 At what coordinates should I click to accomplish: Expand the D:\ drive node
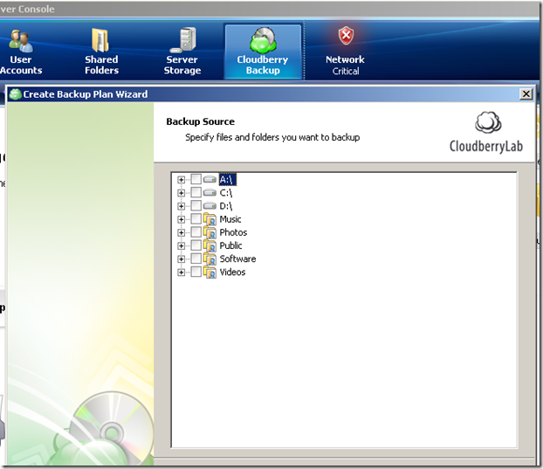pos(181,206)
